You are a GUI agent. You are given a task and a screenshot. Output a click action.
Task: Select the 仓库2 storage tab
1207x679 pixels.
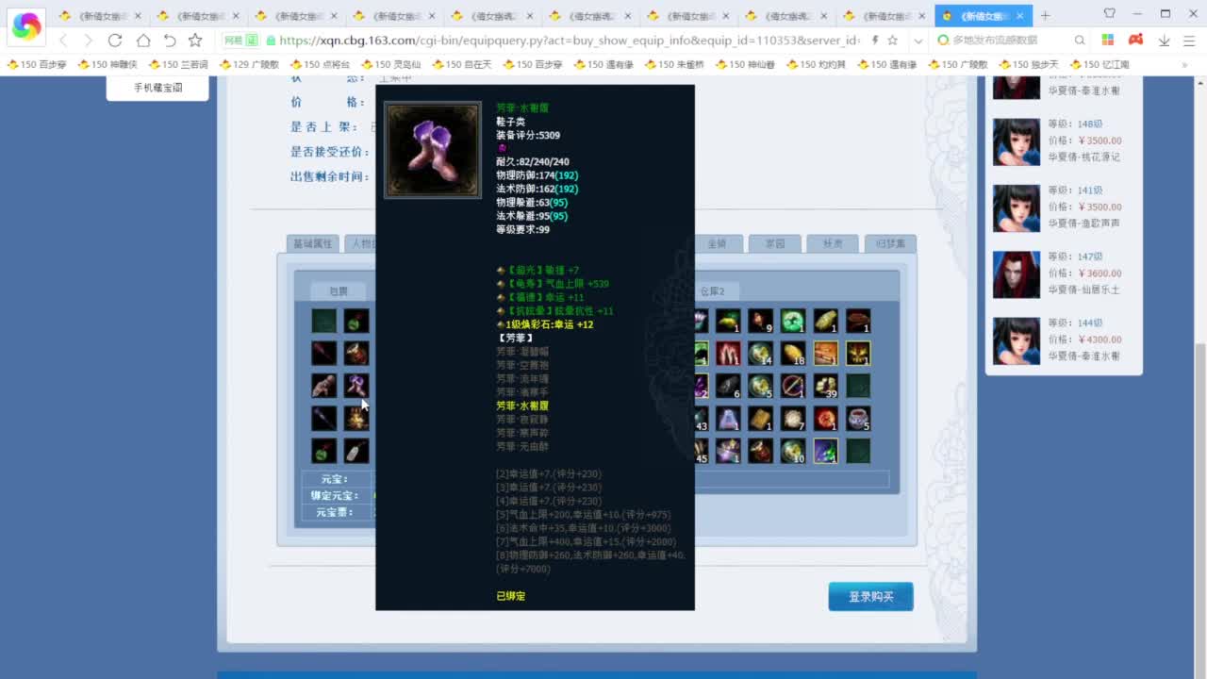719,291
